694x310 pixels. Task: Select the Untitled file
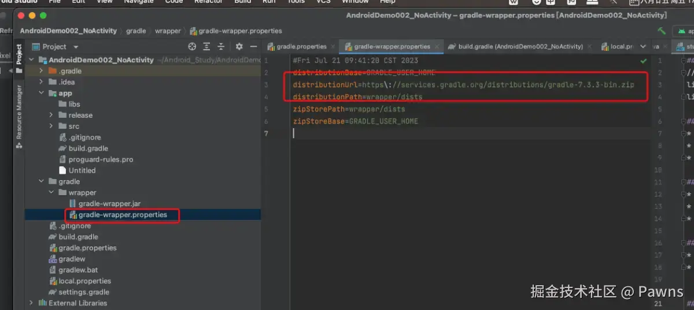tap(77, 171)
